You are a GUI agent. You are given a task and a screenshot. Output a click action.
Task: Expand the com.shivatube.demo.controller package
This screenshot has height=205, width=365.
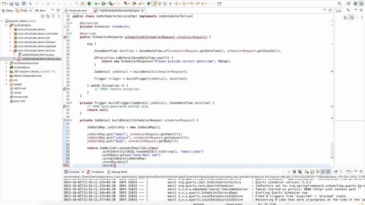point(10,34)
